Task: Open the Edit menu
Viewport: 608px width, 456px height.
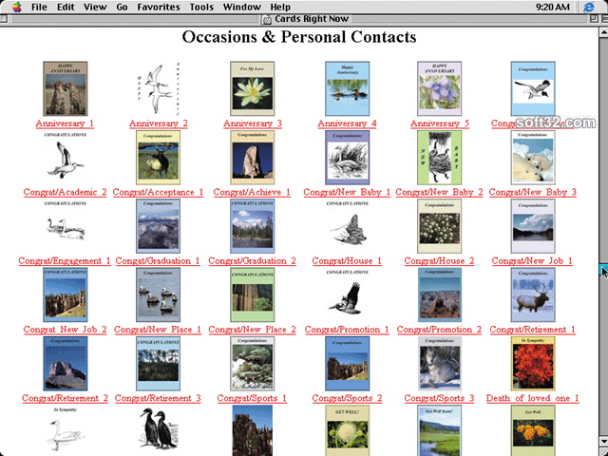Action: pos(66,7)
